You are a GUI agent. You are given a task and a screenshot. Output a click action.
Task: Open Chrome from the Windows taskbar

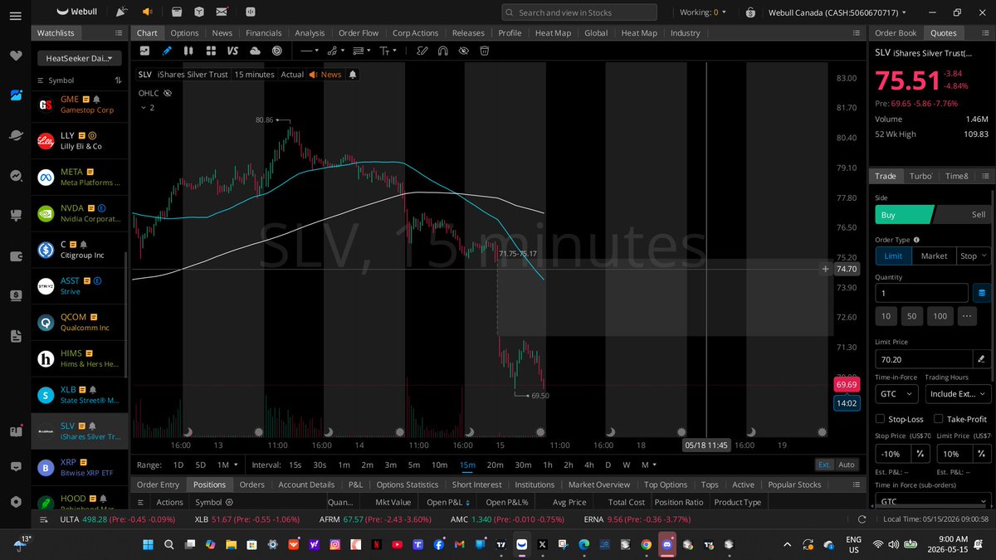tap(647, 544)
